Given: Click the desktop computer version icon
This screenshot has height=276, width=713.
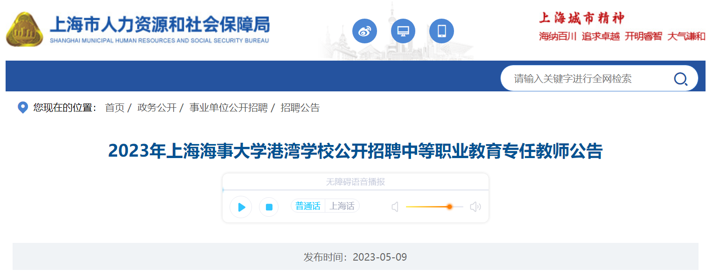Looking at the screenshot, I should [x=403, y=31].
